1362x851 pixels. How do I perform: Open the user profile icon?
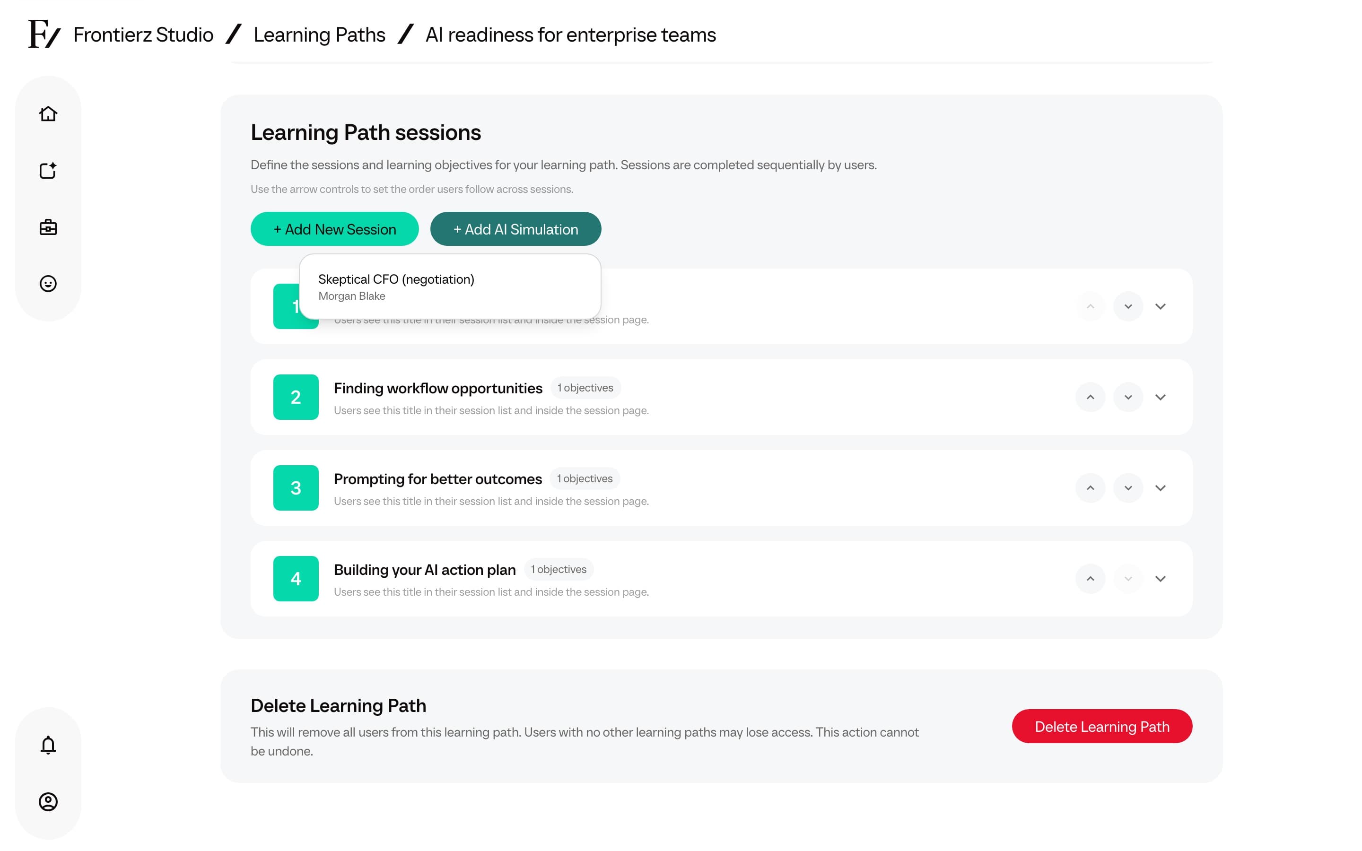pyautogui.click(x=48, y=801)
